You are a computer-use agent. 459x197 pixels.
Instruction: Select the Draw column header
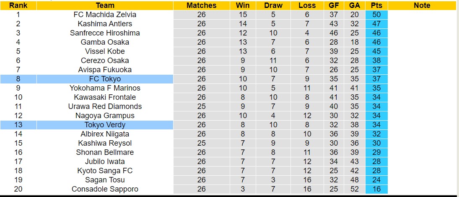(273, 5)
